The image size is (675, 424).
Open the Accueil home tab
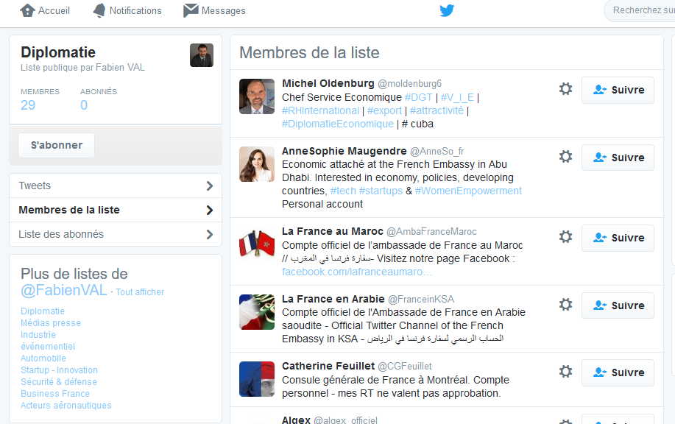tap(45, 10)
